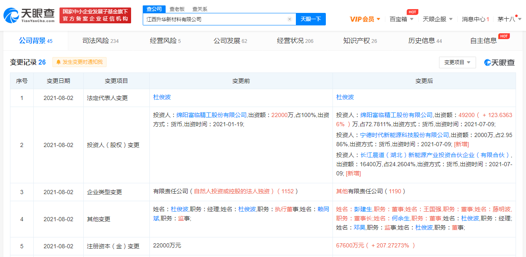Open the user account menu 茅十八
This screenshot has width=526, height=257.
click(x=509, y=19)
